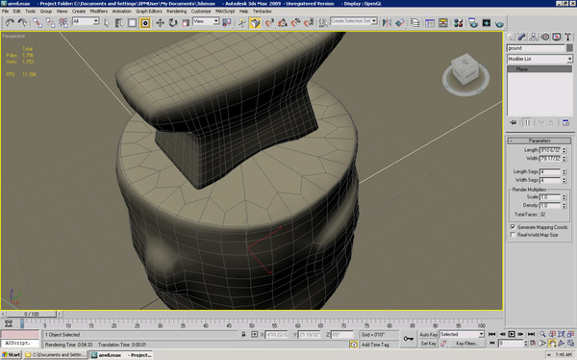Click the Zoom magnifier viewport control
This screenshot has height=360, width=577.
(542, 334)
